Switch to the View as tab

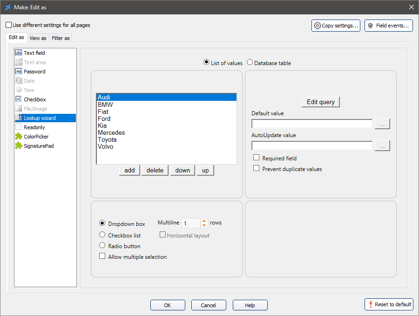point(38,38)
